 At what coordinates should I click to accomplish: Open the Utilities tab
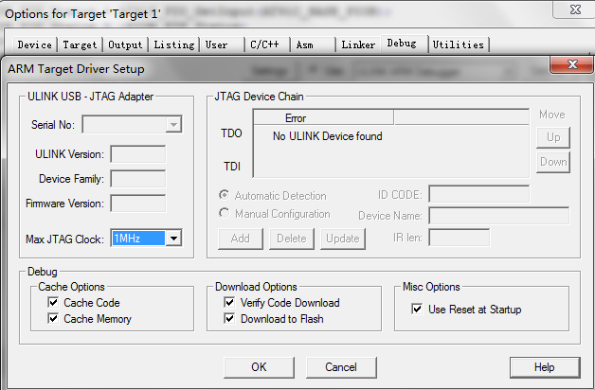point(459,44)
